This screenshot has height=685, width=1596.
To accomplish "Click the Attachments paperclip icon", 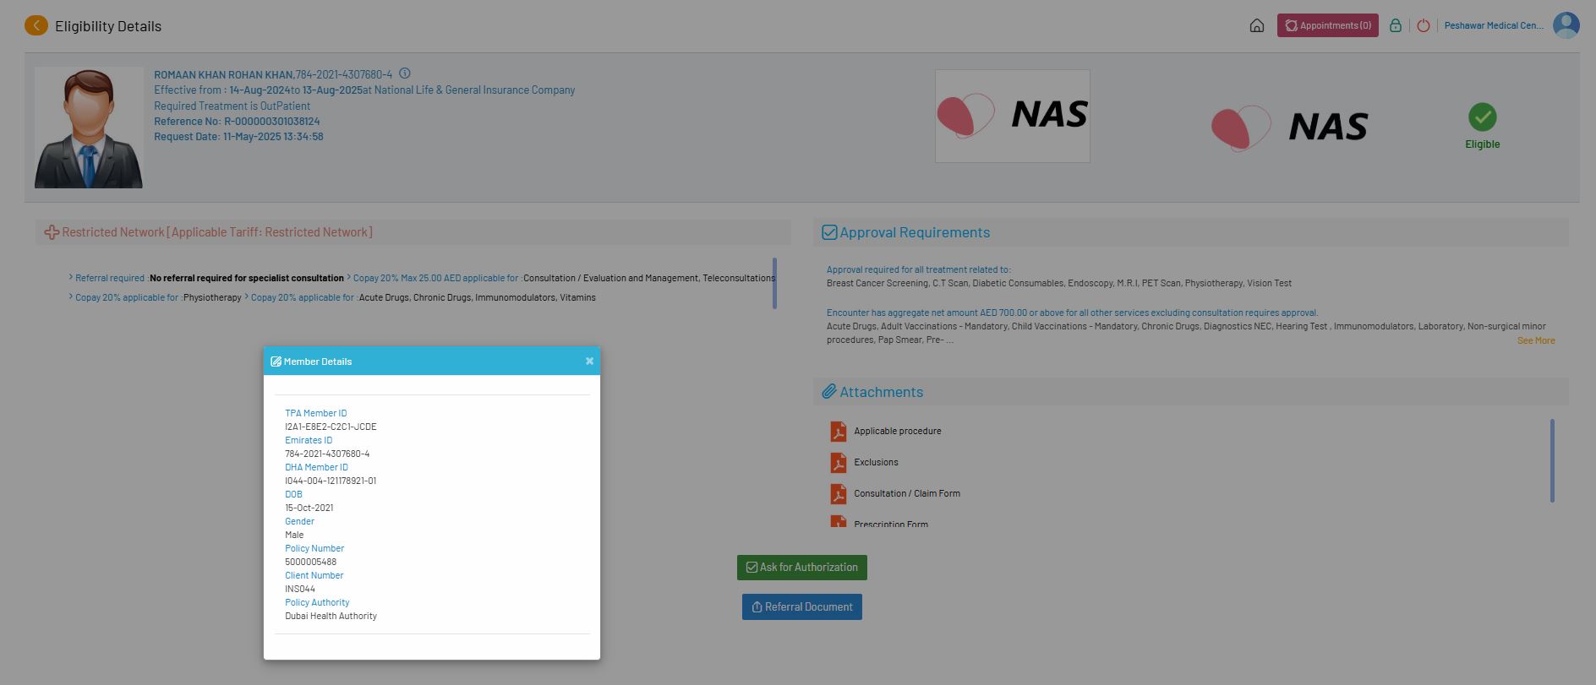I will coord(829,392).
